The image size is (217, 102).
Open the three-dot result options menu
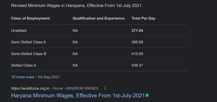click(105, 88)
